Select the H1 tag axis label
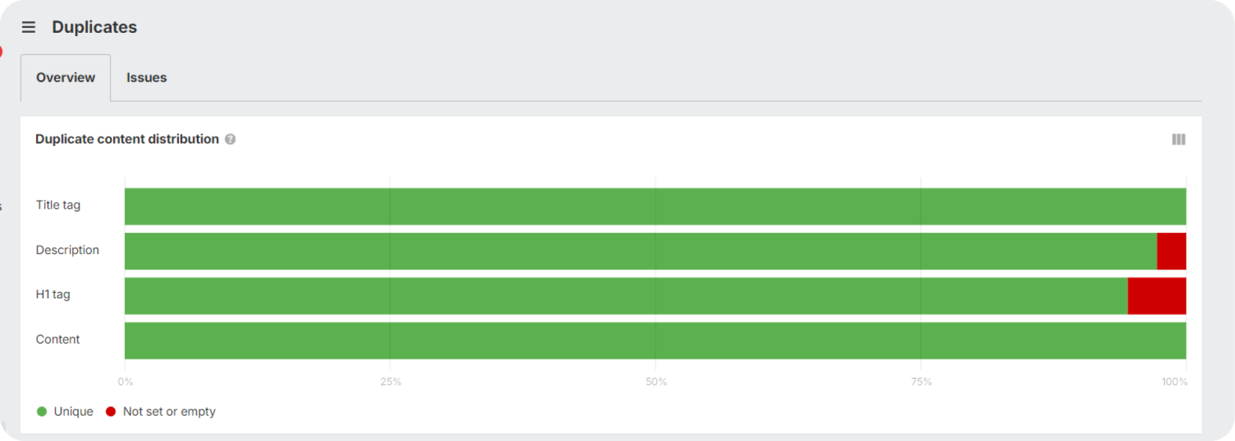 click(x=53, y=294)
